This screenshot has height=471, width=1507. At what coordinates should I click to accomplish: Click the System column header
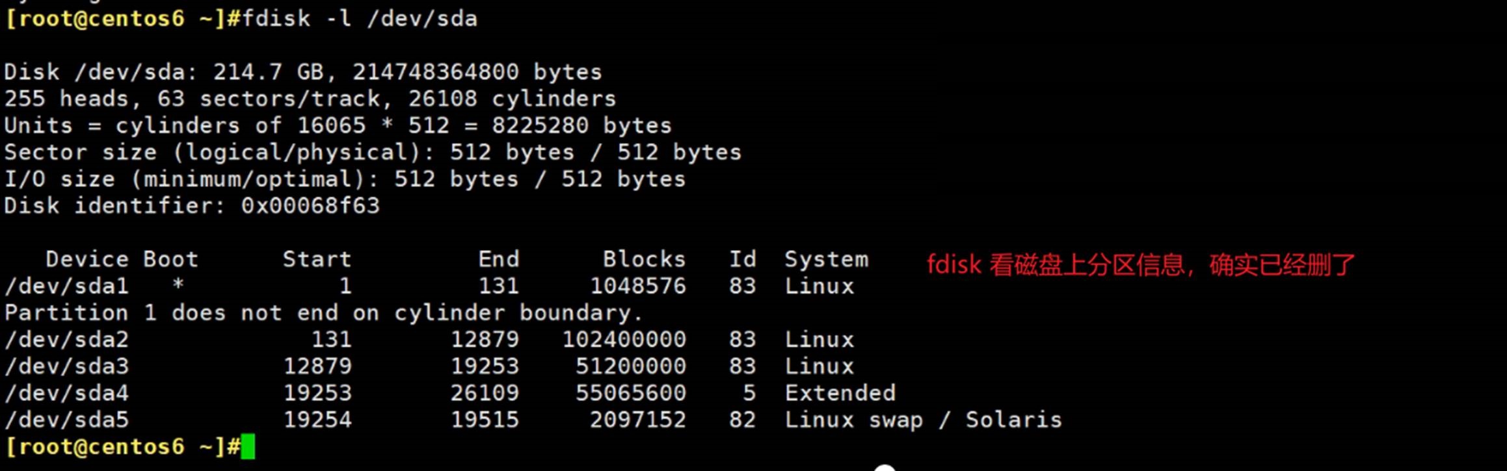[x=826, y=259]
